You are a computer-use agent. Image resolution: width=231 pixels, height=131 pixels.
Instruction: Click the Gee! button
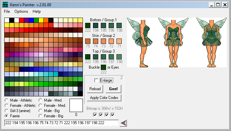click(114, 89)
